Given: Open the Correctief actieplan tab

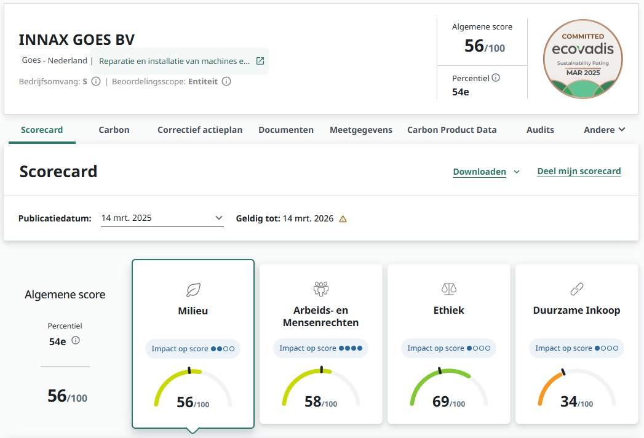Looking at the screenshot, I should pos(200,130).
